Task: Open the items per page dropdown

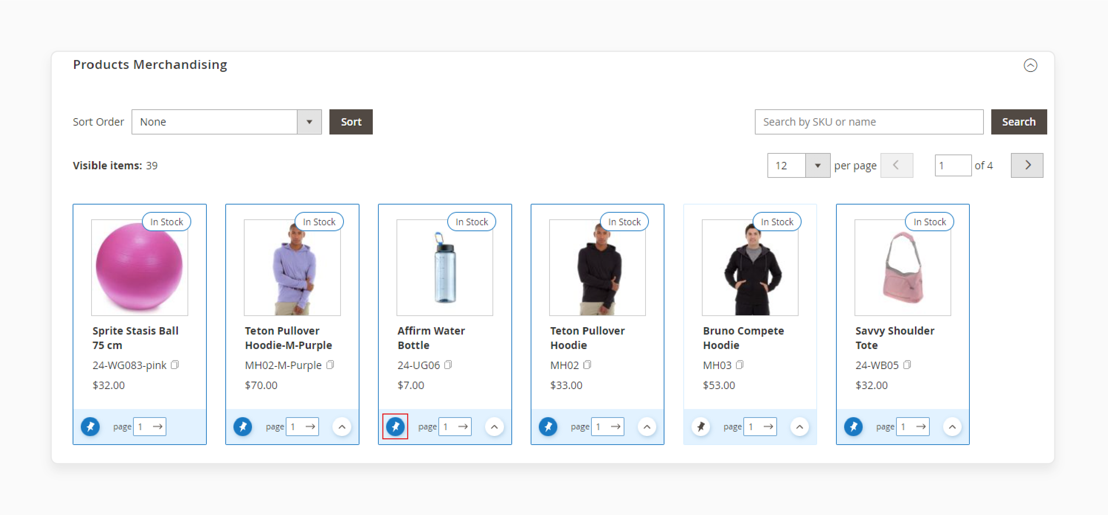Action: [x=799, y=166]
